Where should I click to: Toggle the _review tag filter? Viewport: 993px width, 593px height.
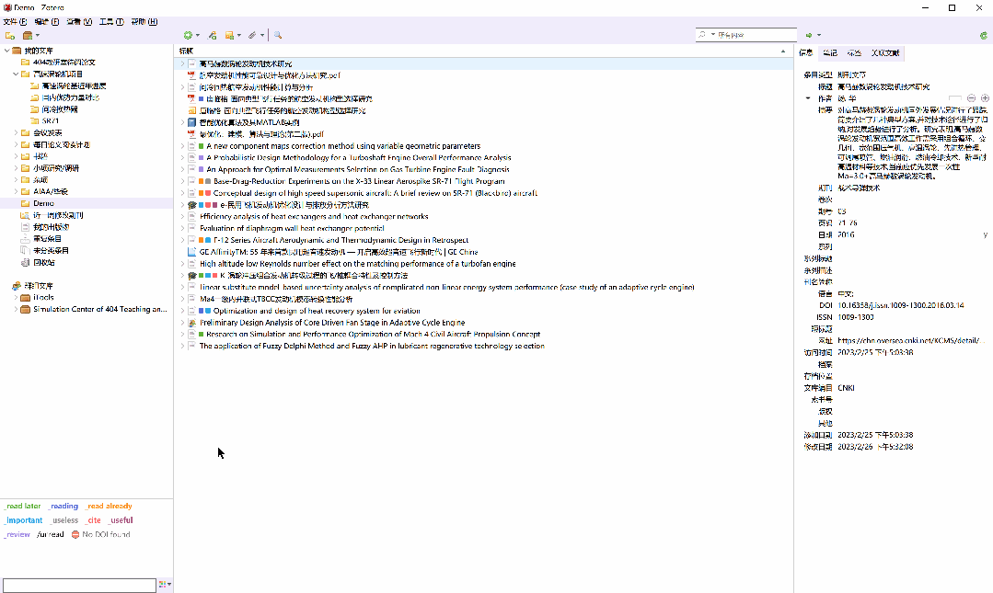click(17, 535)
